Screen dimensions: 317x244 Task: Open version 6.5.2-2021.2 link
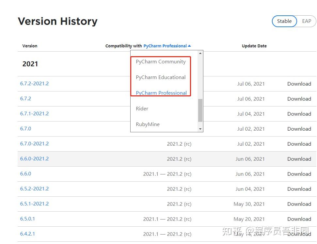point(34,189)
